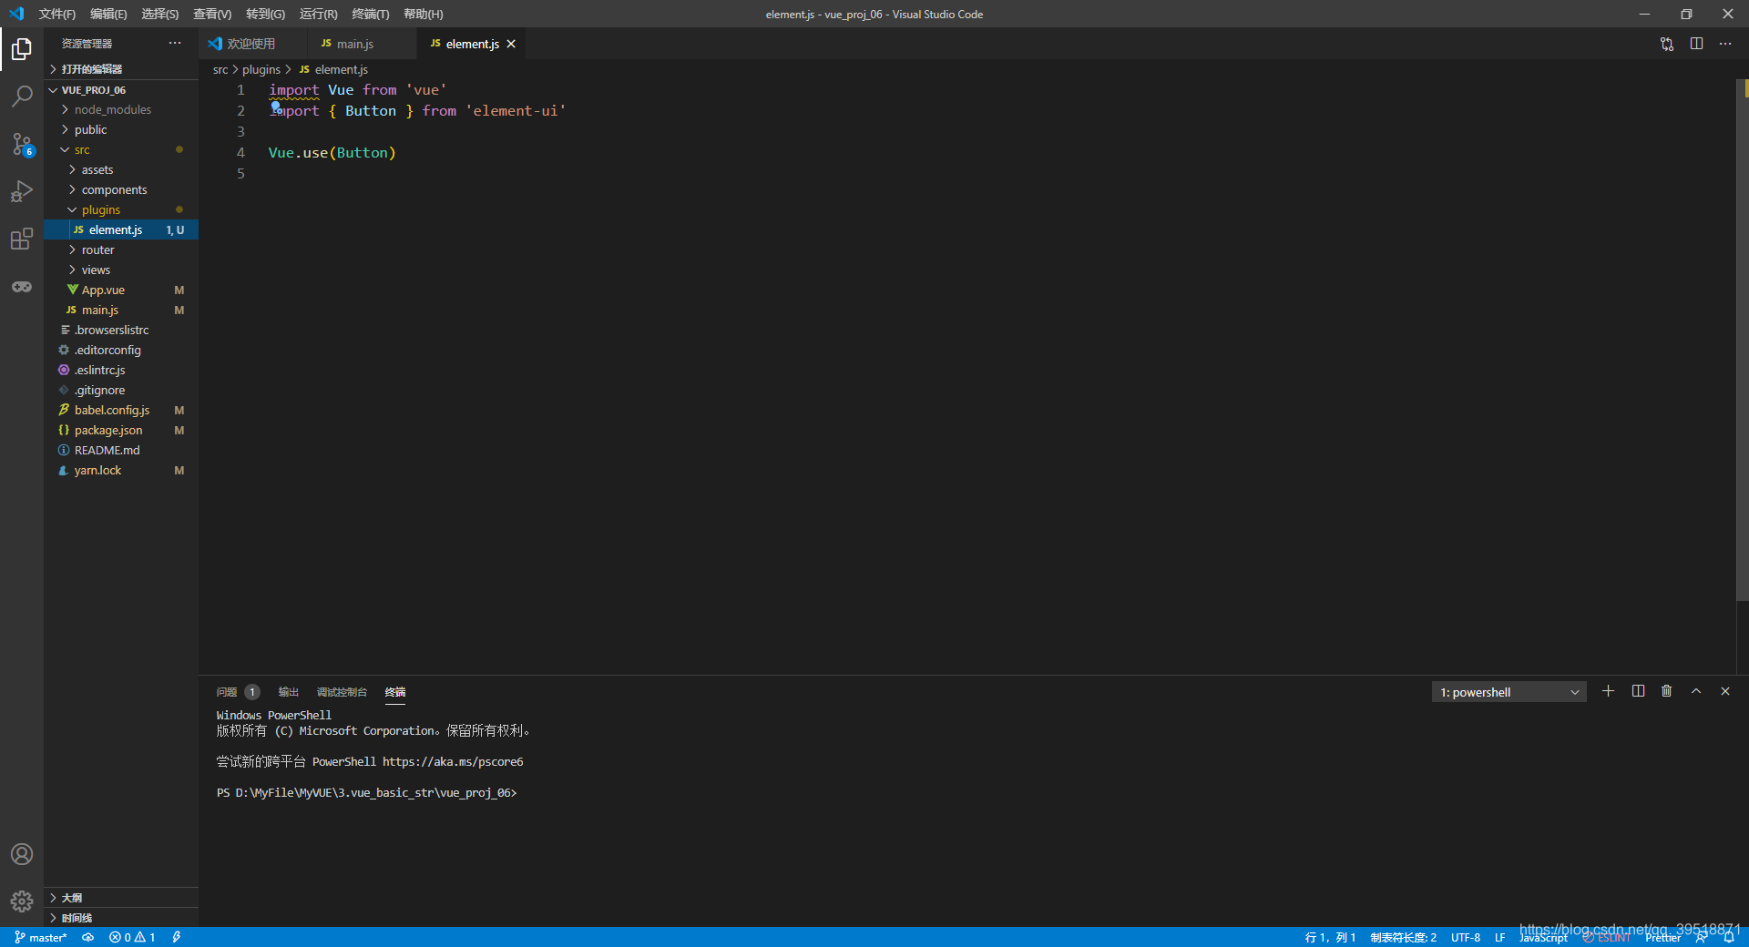Click line and column position indicator
Screen dimensions: 1749x947
click(x=1331, y=937)
